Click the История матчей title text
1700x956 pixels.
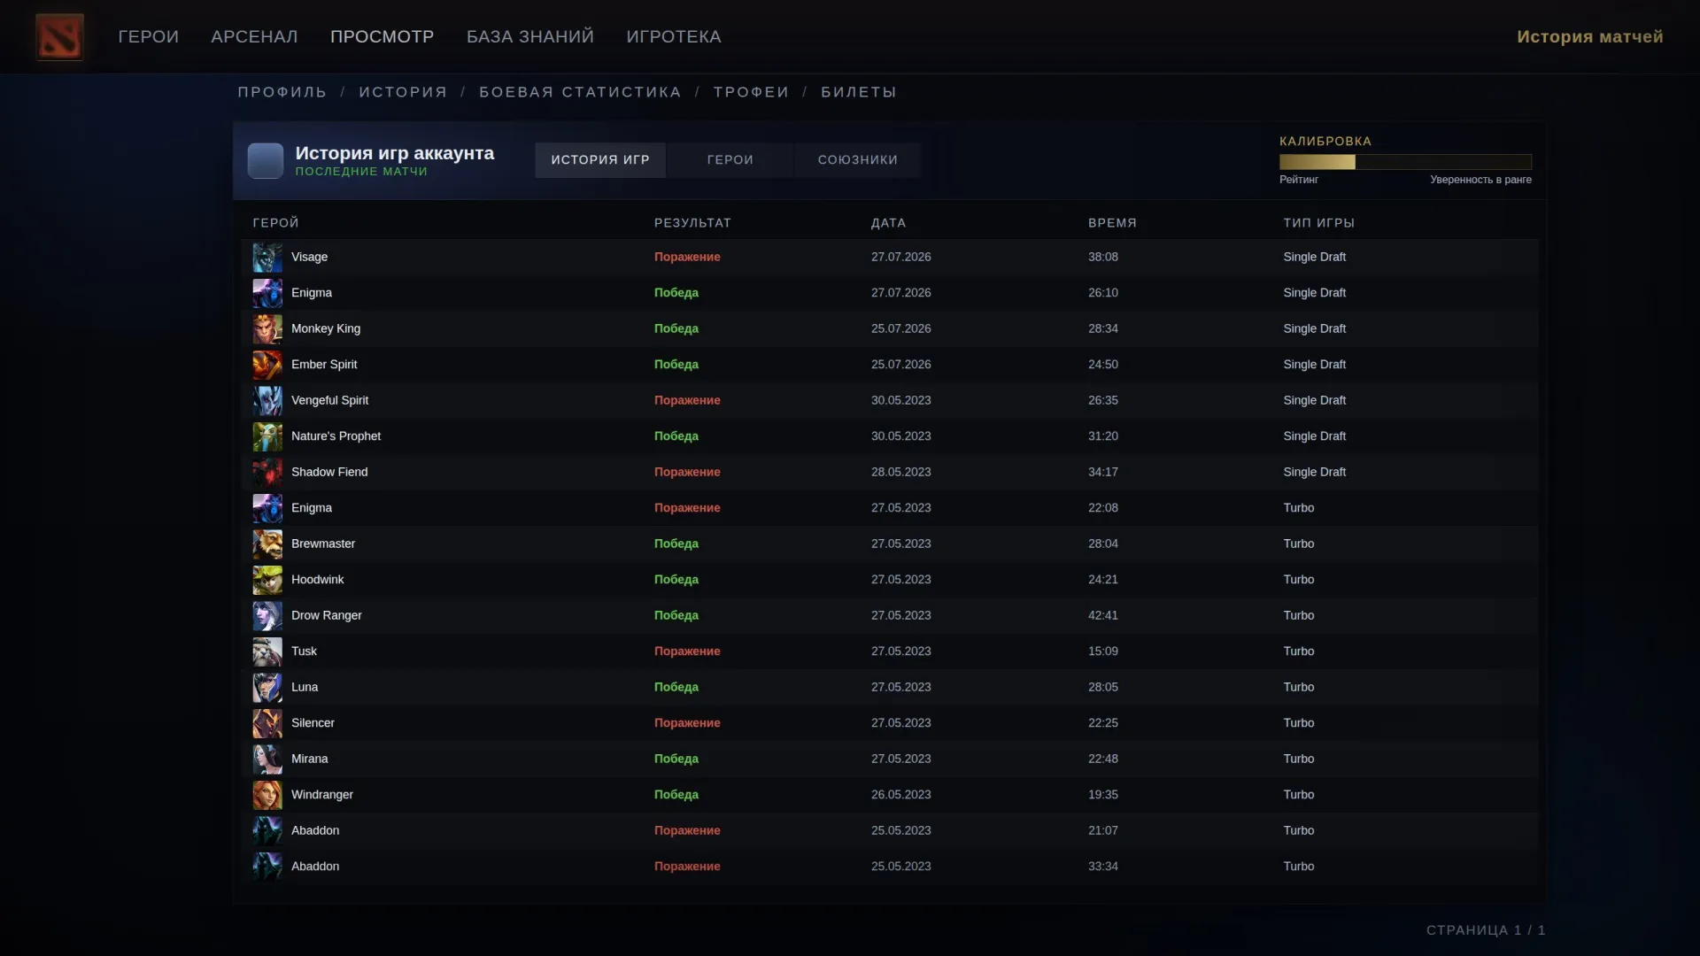click(1590, 36)
